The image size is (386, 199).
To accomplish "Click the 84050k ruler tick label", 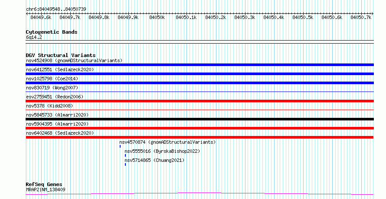I will coord(157,17).
